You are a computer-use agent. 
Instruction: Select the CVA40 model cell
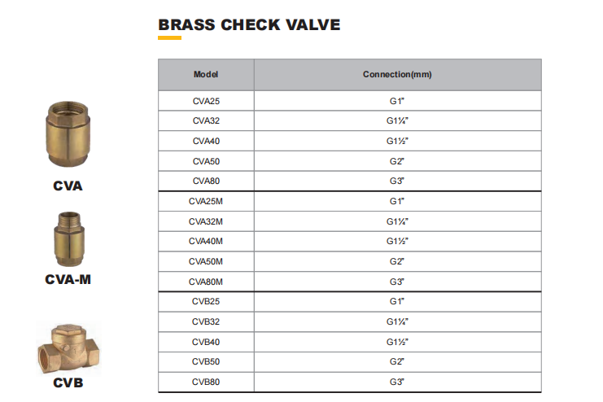click(206, 141)
